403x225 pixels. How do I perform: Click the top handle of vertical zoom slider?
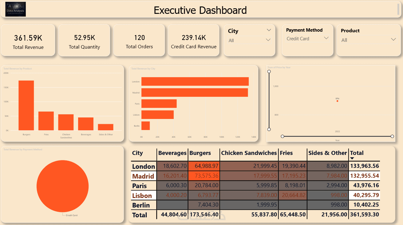pyautogui.click(x=269, y=71)
